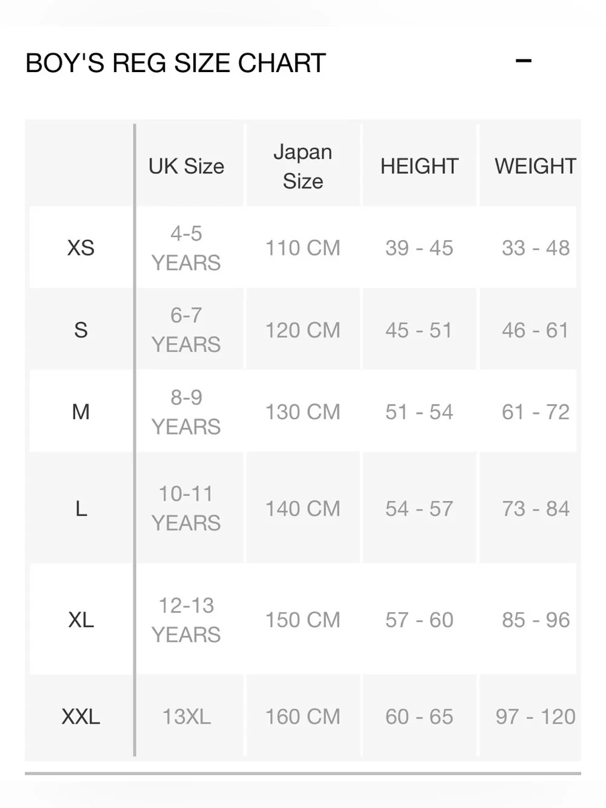
Task: Select the L size row label
Action: click(81, 509)
